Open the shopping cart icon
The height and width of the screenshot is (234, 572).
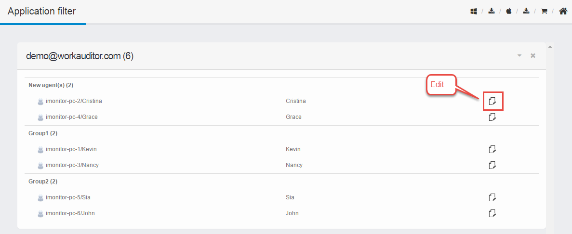pos(544,11)
